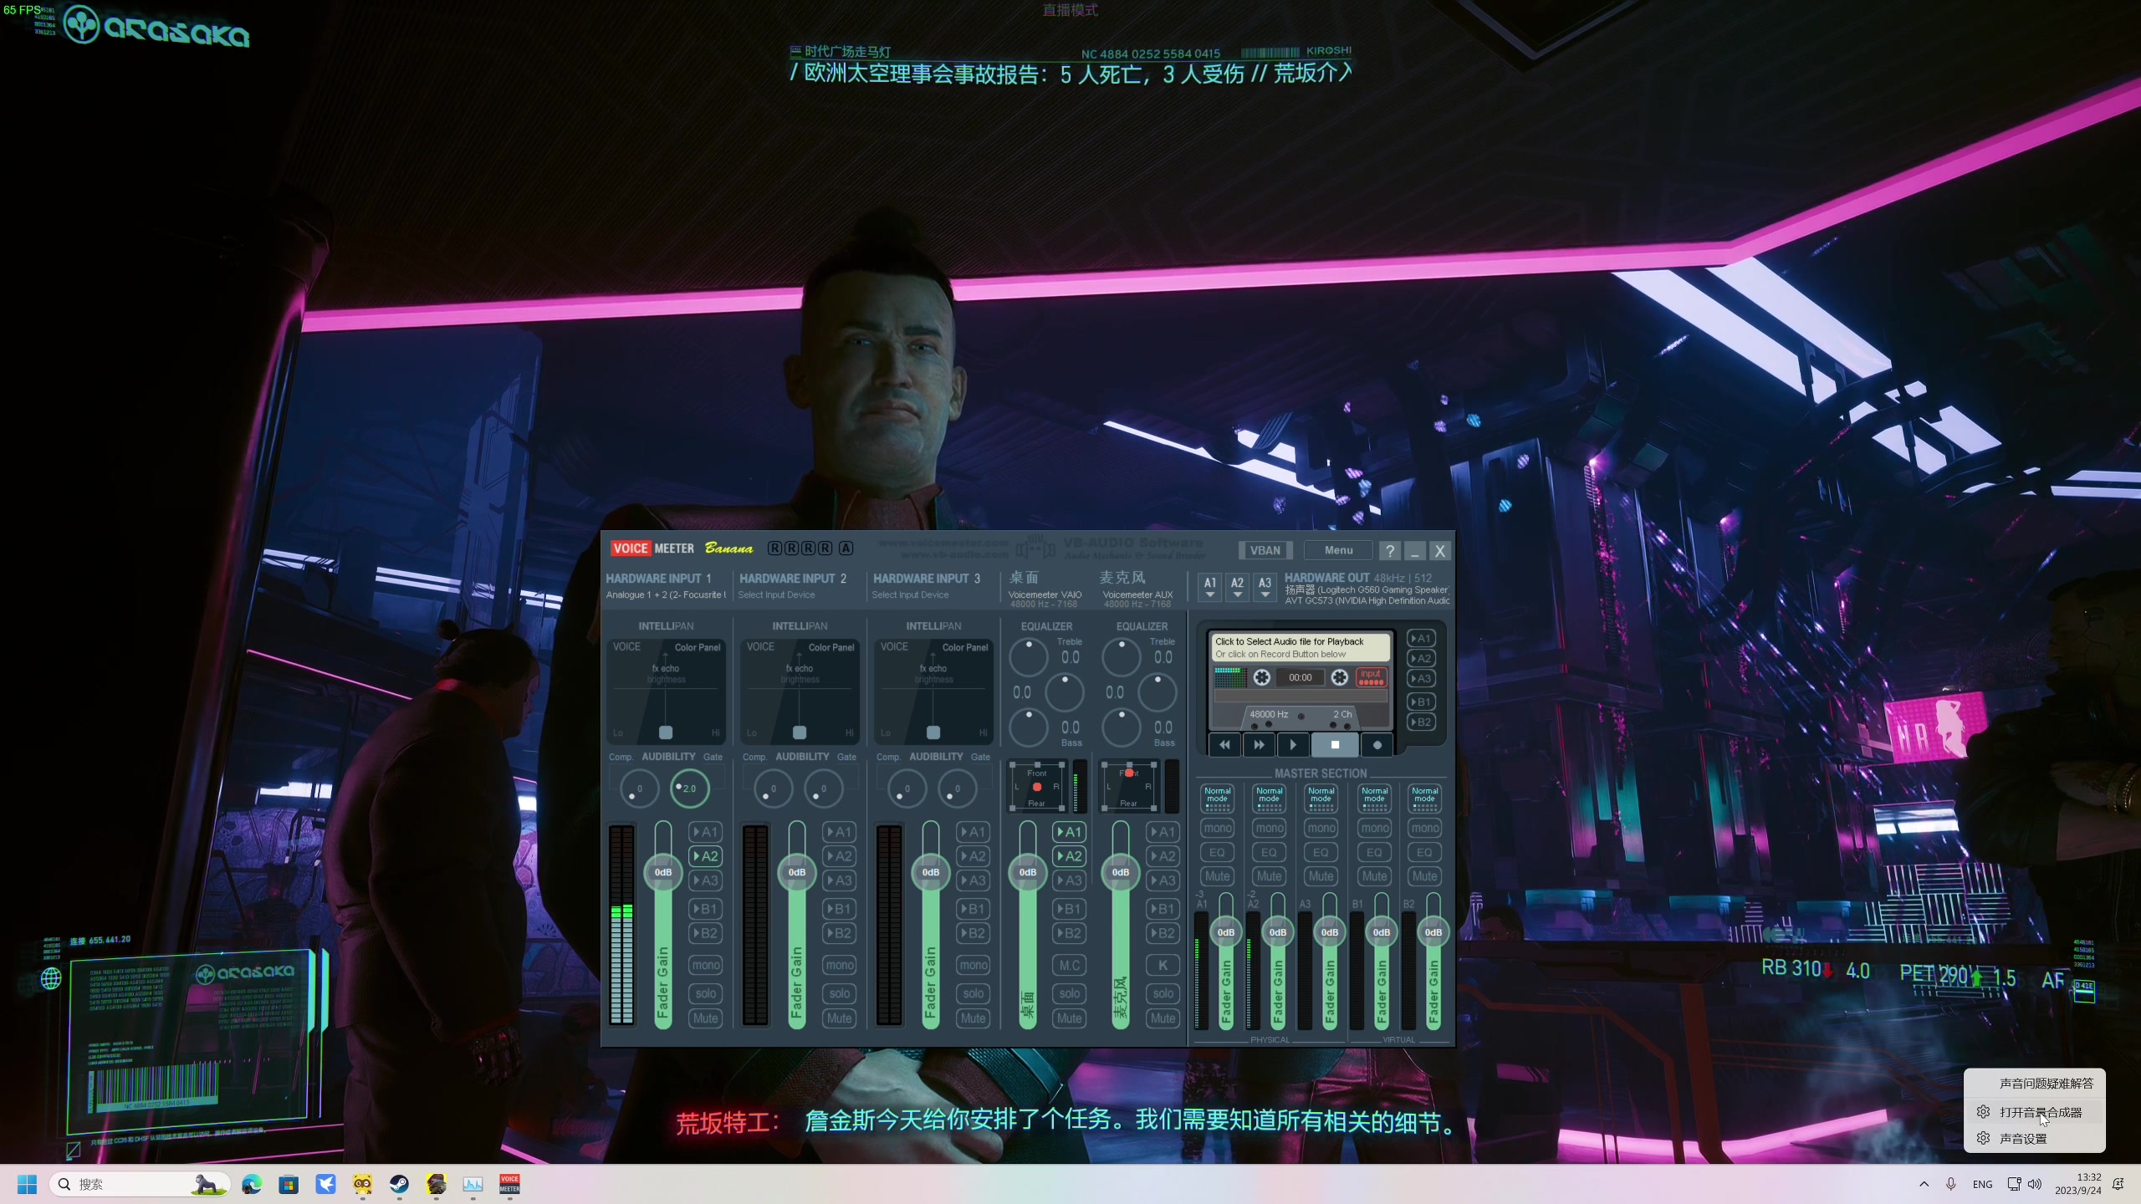The height and width of the screenshot is (1204, 2141).
Task: Toggle mono on Hardware Input 1
Action: pos(706,965)
